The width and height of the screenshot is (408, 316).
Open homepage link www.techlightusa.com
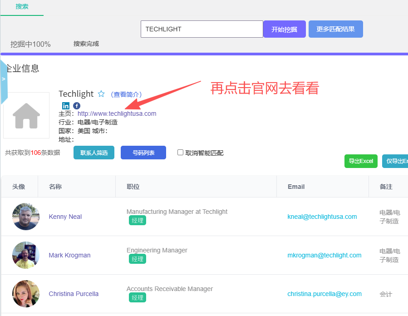[117, 114]
